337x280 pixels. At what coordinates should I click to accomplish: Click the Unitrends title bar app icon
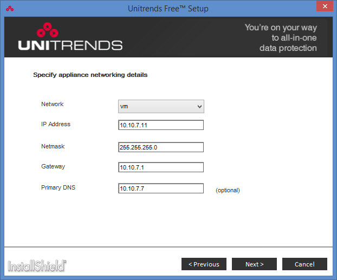10,9
